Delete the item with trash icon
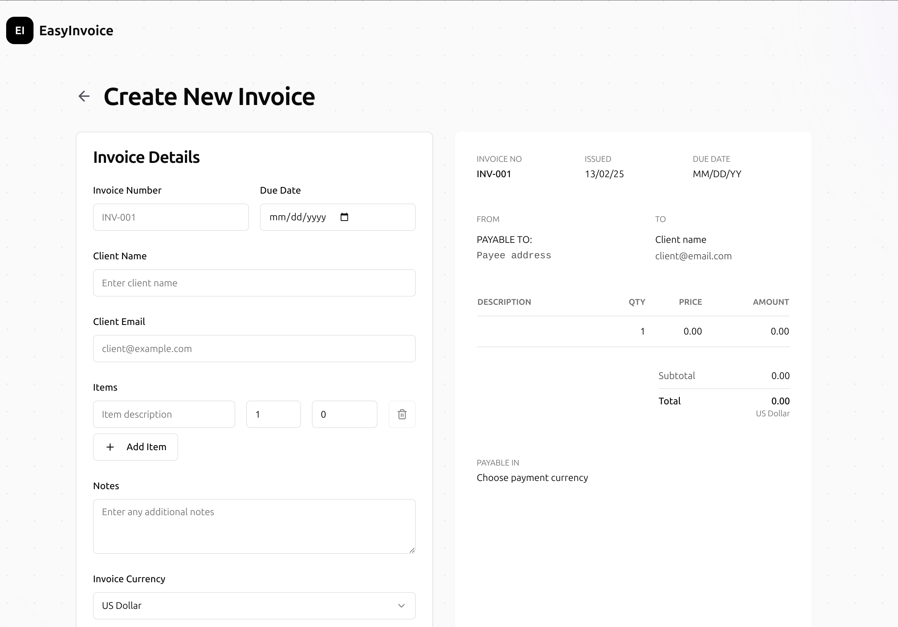Screen dimensions: 898x627 [402, 414]
